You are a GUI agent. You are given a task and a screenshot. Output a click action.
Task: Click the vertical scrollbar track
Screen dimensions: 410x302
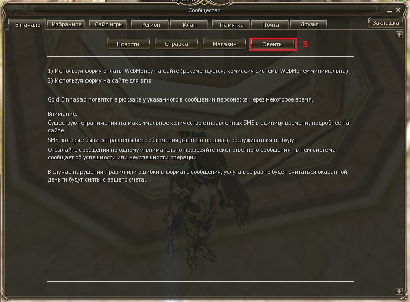(399, 162)
